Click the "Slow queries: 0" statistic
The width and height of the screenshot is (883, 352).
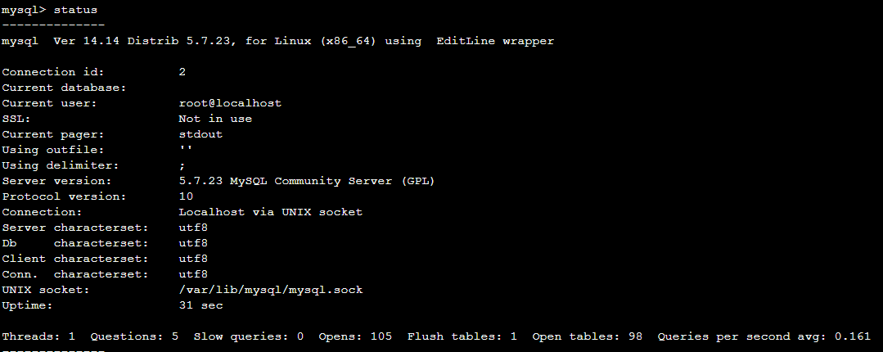[x=249, y=336]
